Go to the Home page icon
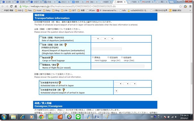 16,6
